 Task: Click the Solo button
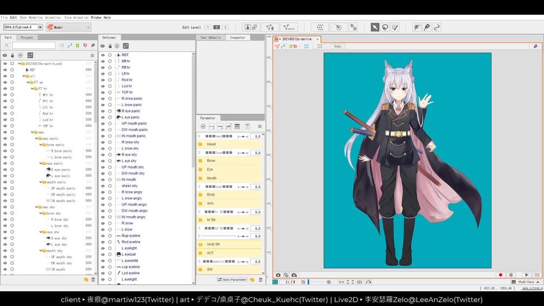[x=337, y=46]
